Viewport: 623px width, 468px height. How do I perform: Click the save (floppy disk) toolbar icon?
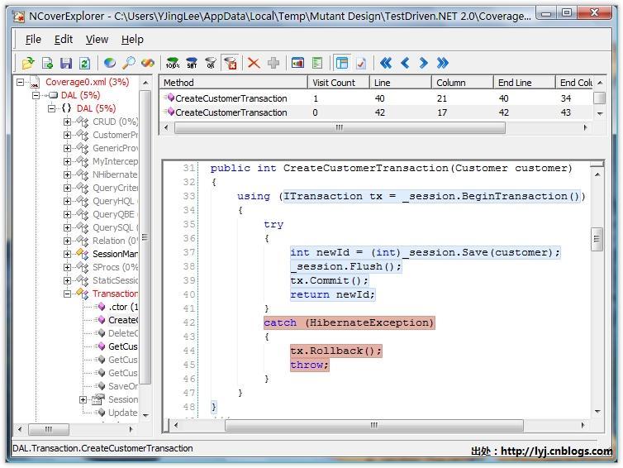point(66,63)
